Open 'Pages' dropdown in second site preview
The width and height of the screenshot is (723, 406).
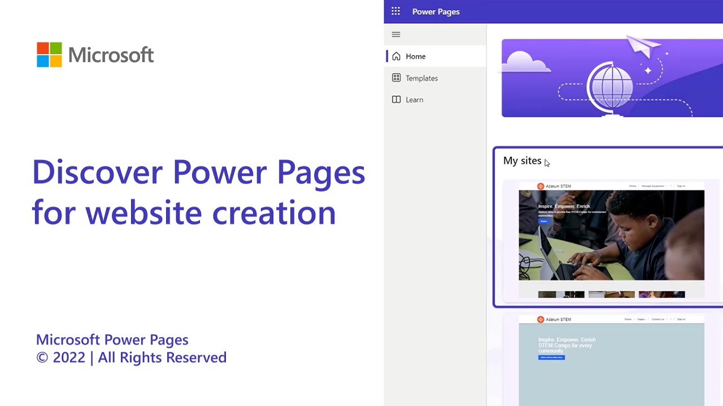click(x=641, y=319)
